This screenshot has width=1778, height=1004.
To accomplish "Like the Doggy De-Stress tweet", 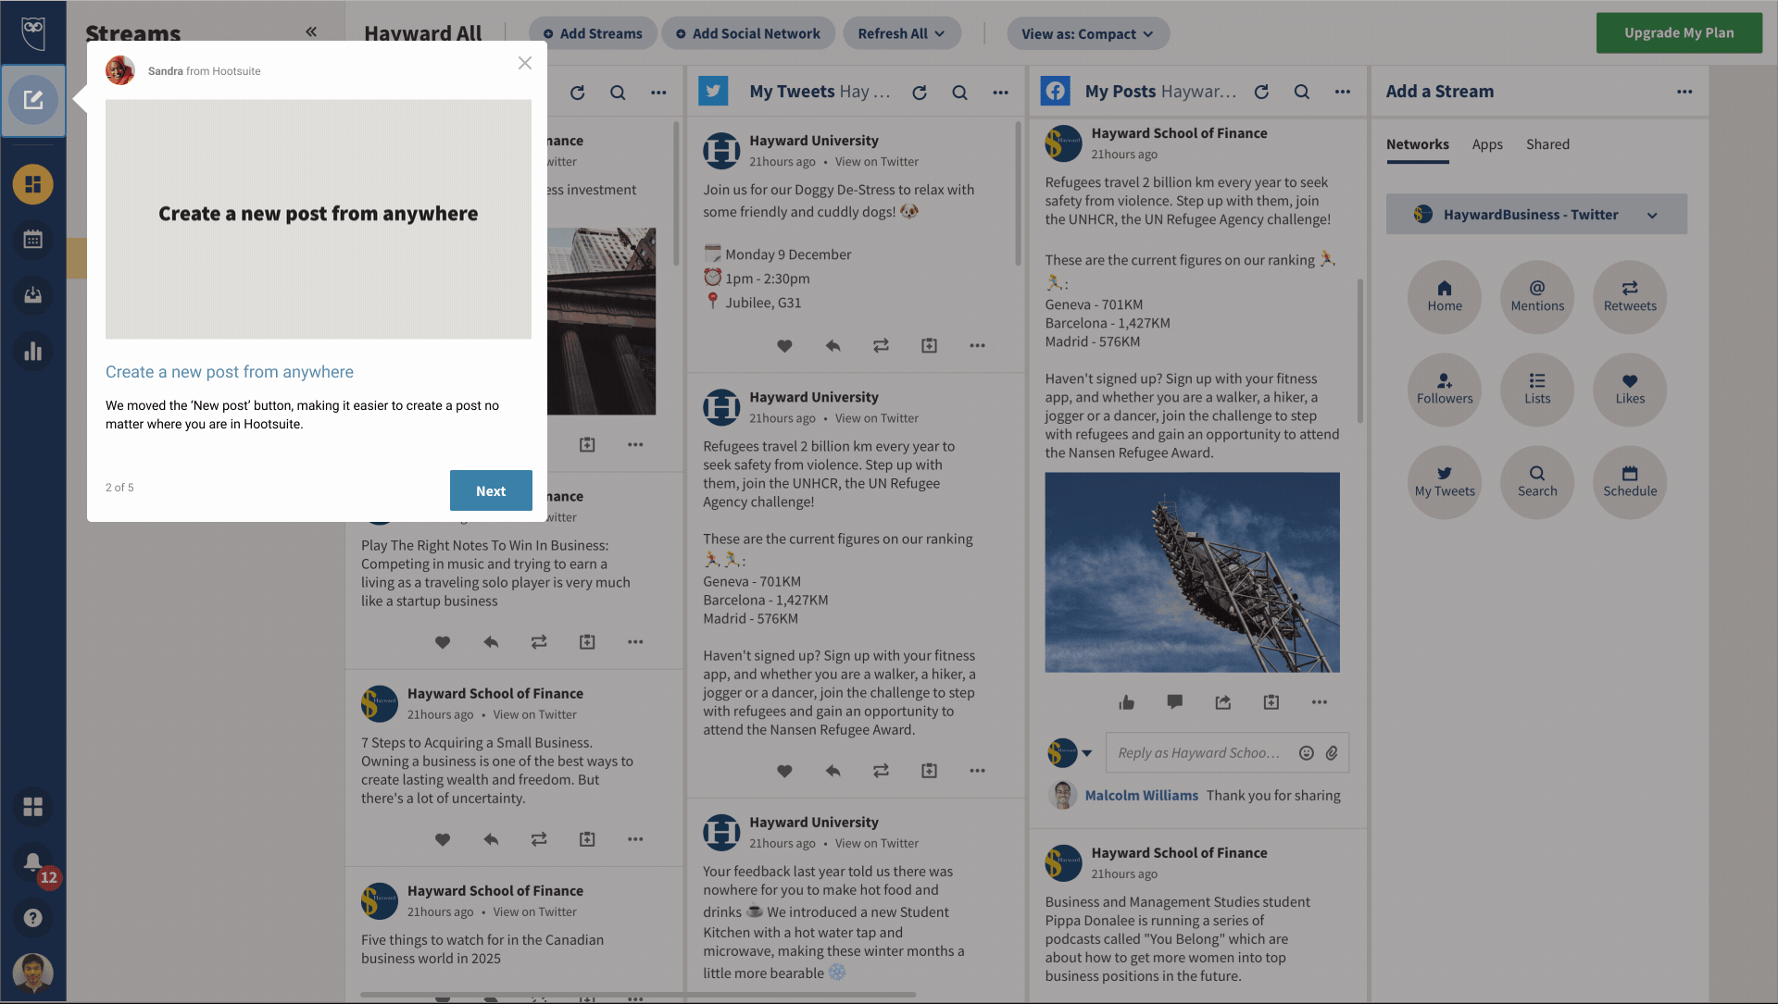I will [x=784, y=346].
